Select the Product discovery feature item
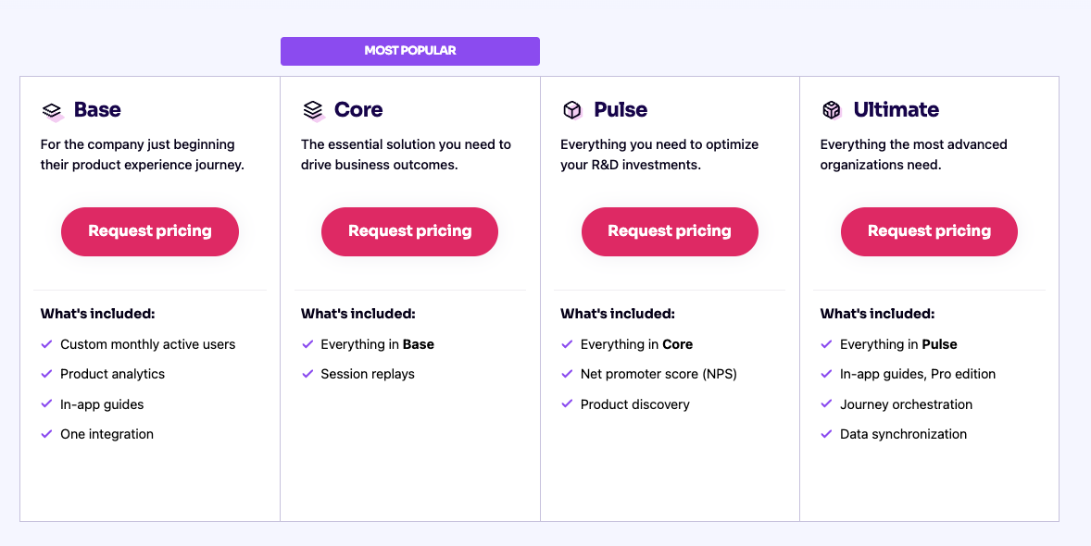1091x546 pixels. (634, 404)
